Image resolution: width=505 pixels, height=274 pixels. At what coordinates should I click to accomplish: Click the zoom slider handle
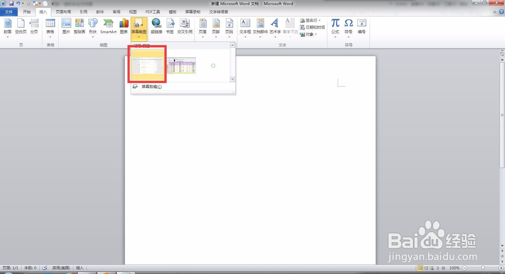pos(483,268)
